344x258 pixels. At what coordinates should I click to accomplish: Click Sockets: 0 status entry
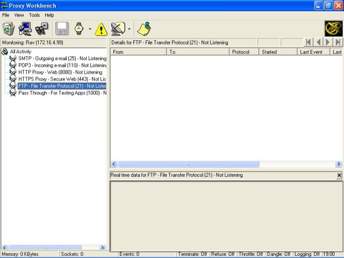pyautogui.click(x=72, y=254)
